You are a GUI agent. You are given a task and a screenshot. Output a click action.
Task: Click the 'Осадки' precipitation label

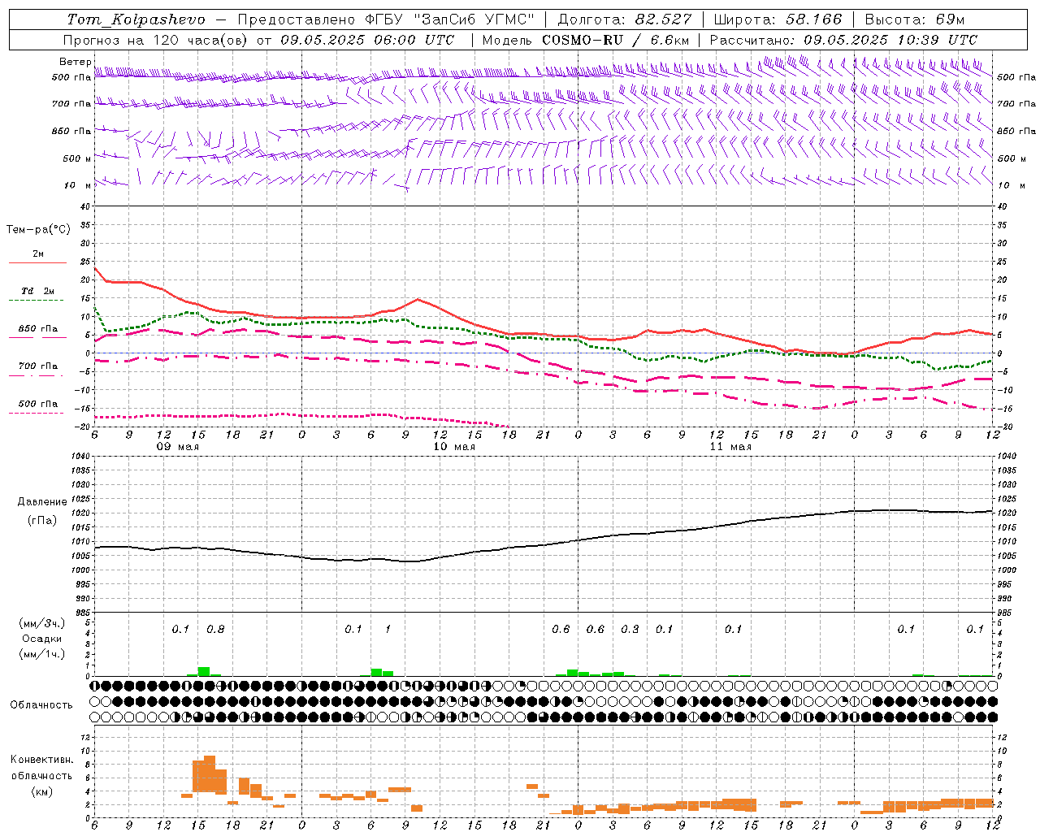click(x=42, y=639)
